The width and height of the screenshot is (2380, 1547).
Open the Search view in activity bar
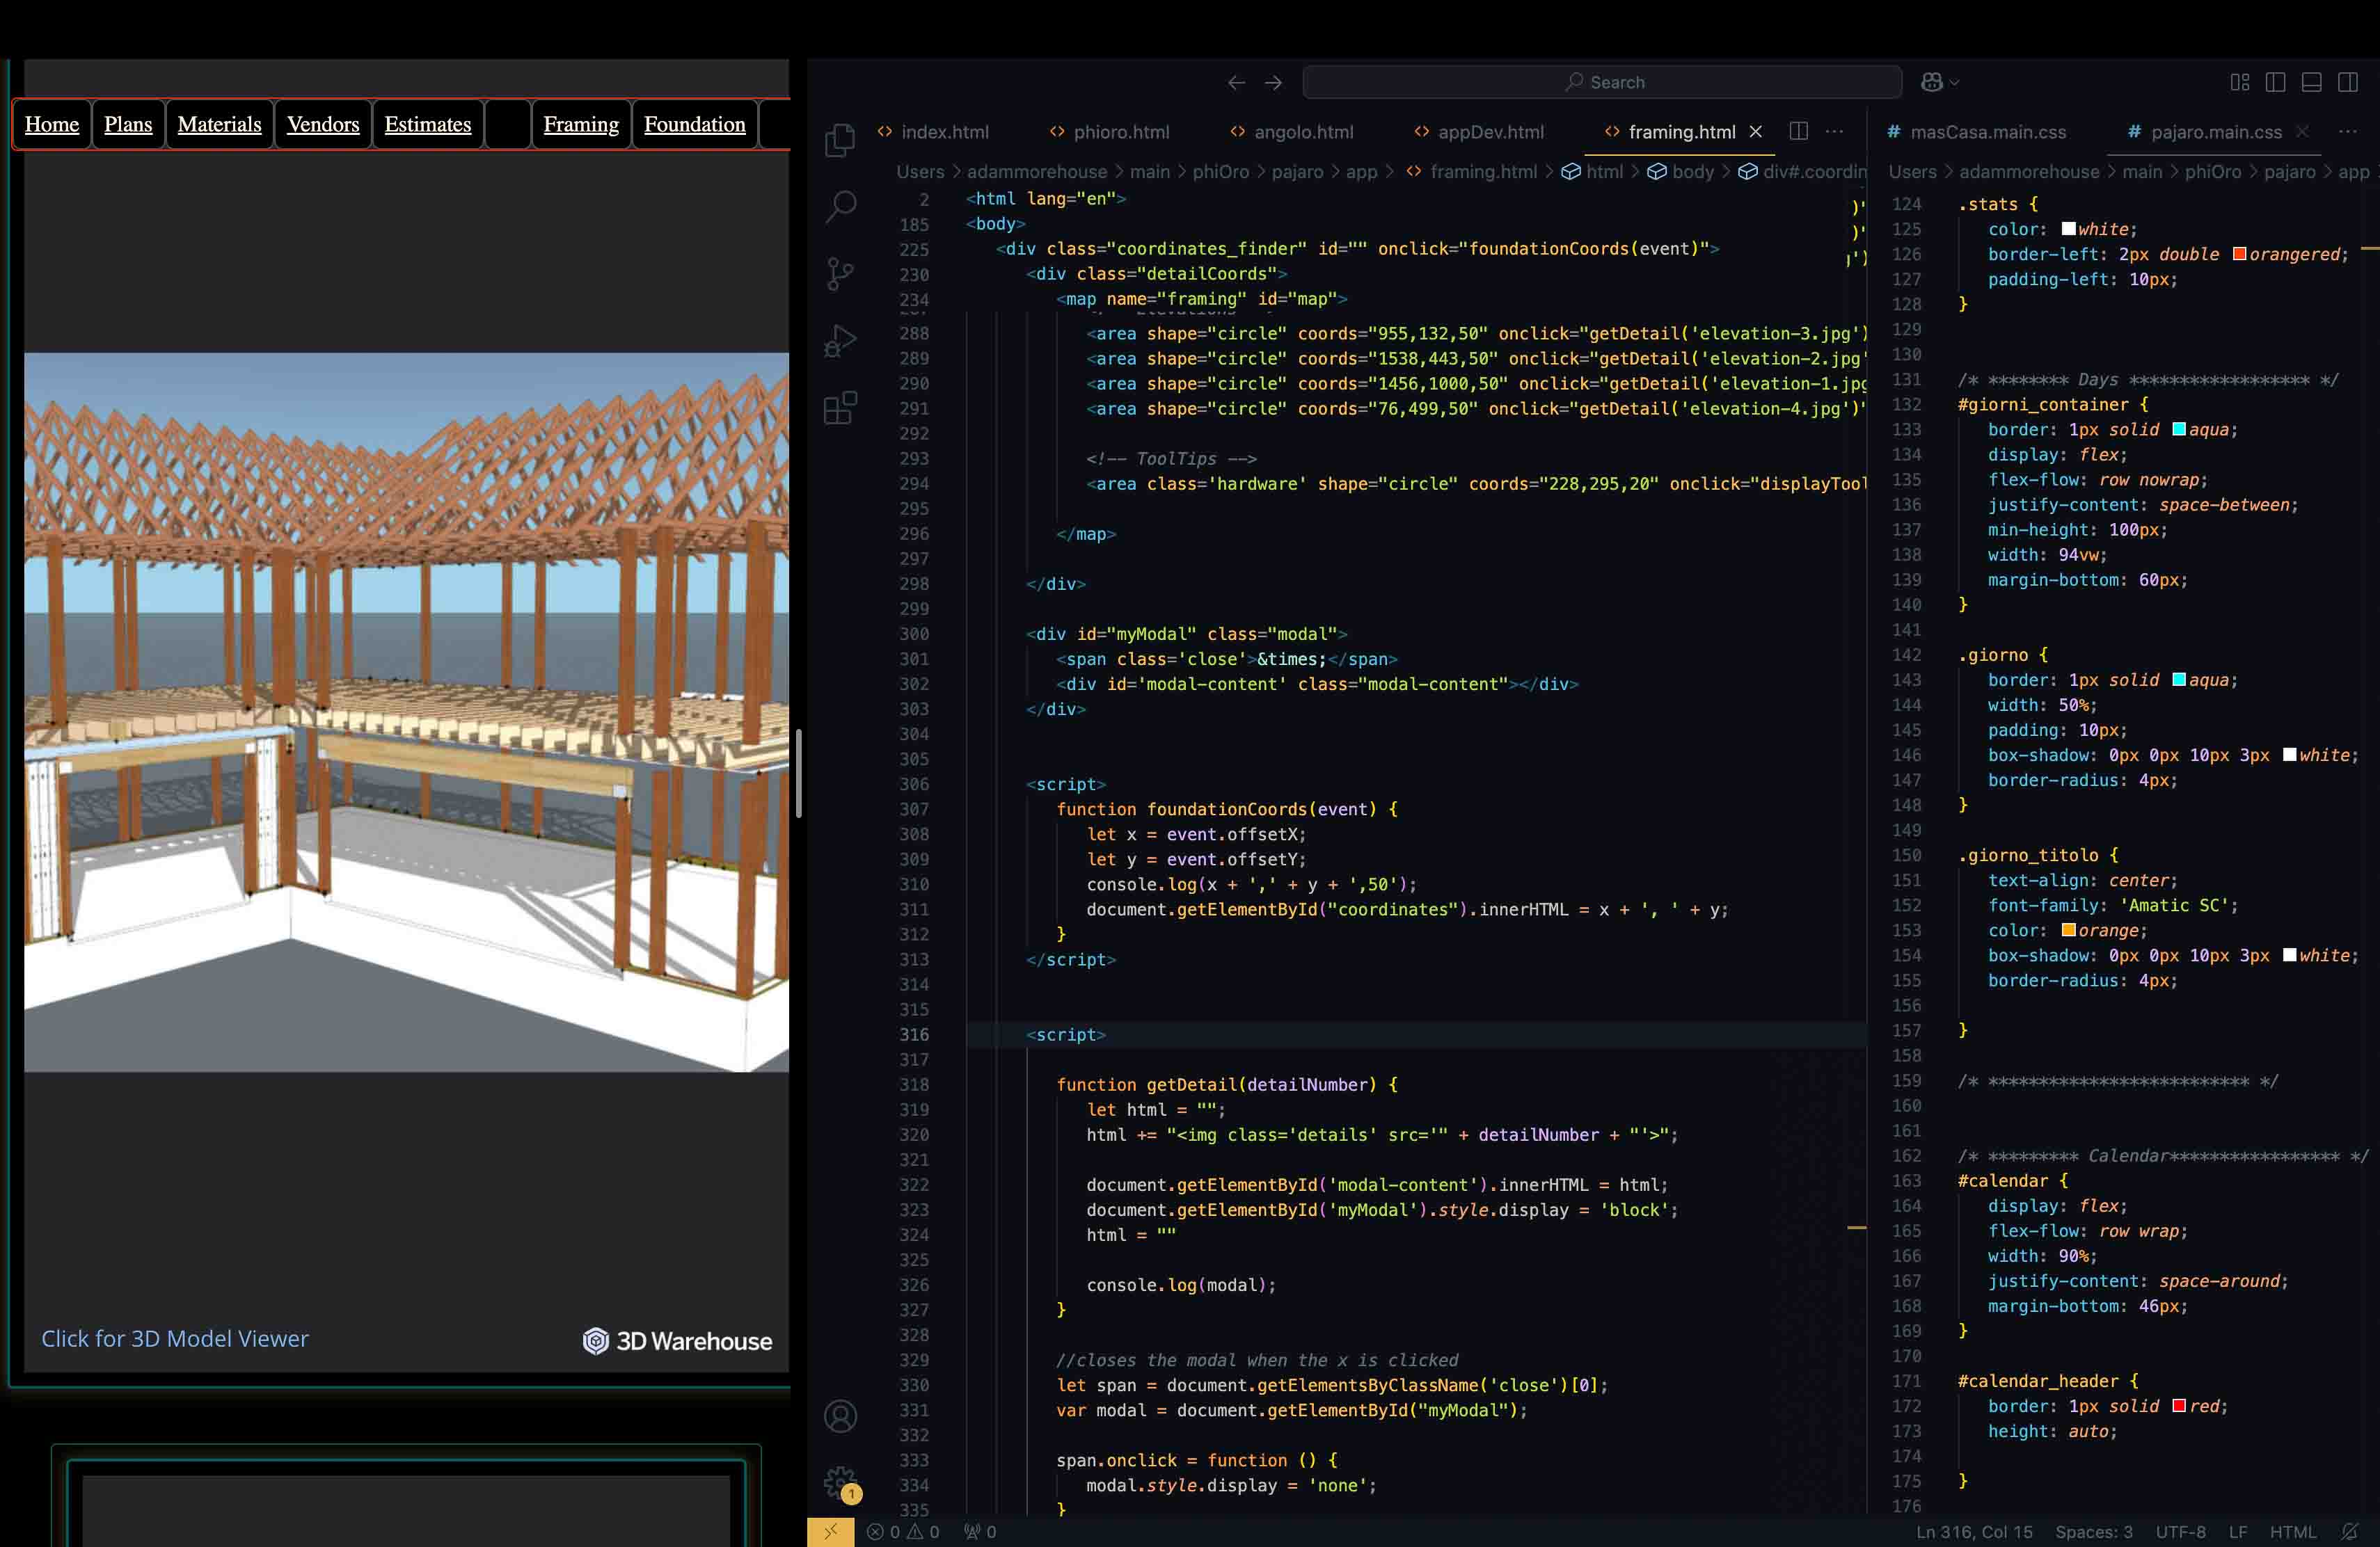click(x=840, y=207)
